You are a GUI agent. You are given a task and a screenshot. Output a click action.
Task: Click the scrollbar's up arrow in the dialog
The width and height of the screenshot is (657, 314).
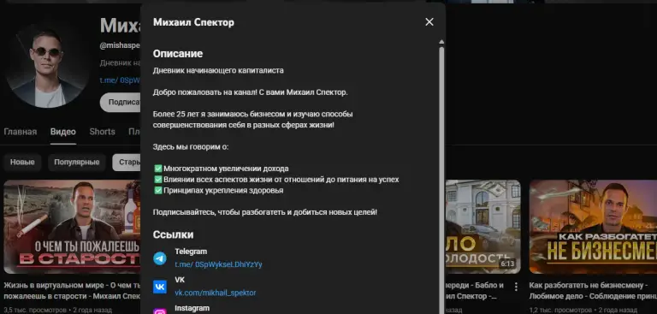pyautogui.click(x=441, y=42)
